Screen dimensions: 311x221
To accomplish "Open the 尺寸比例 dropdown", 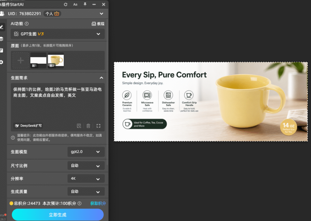I will [86, 166].
